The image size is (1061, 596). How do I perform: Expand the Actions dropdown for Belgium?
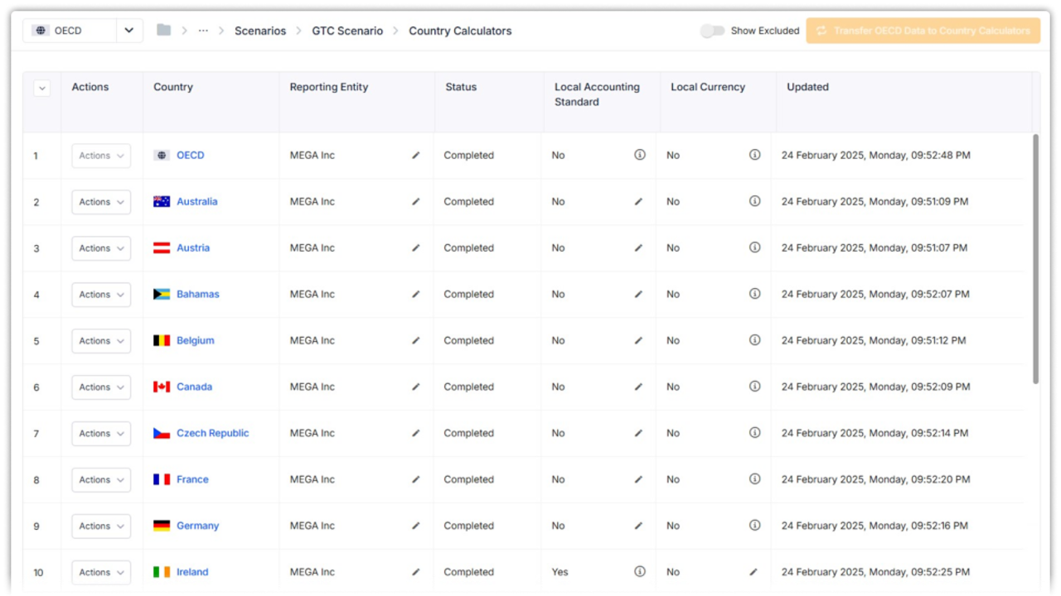pyautogui.click(x=101, y=341)
